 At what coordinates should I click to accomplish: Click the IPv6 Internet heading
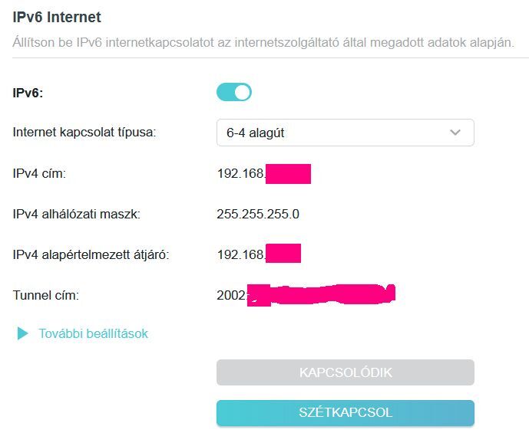(x=57, y=17)
